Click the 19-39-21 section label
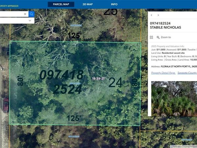 coord(98,79)
